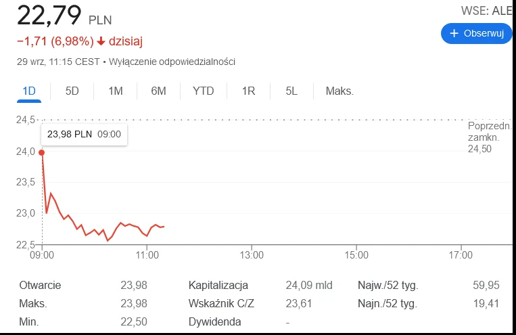Switch to the 5D chart tab
This screenshot has height=335, width=516.
point(72,91)
